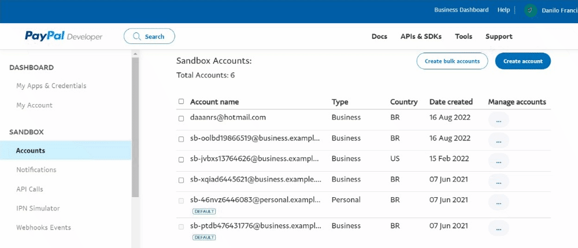Open API Calls in sidebar
578x248 pixels.
(29, 189)
